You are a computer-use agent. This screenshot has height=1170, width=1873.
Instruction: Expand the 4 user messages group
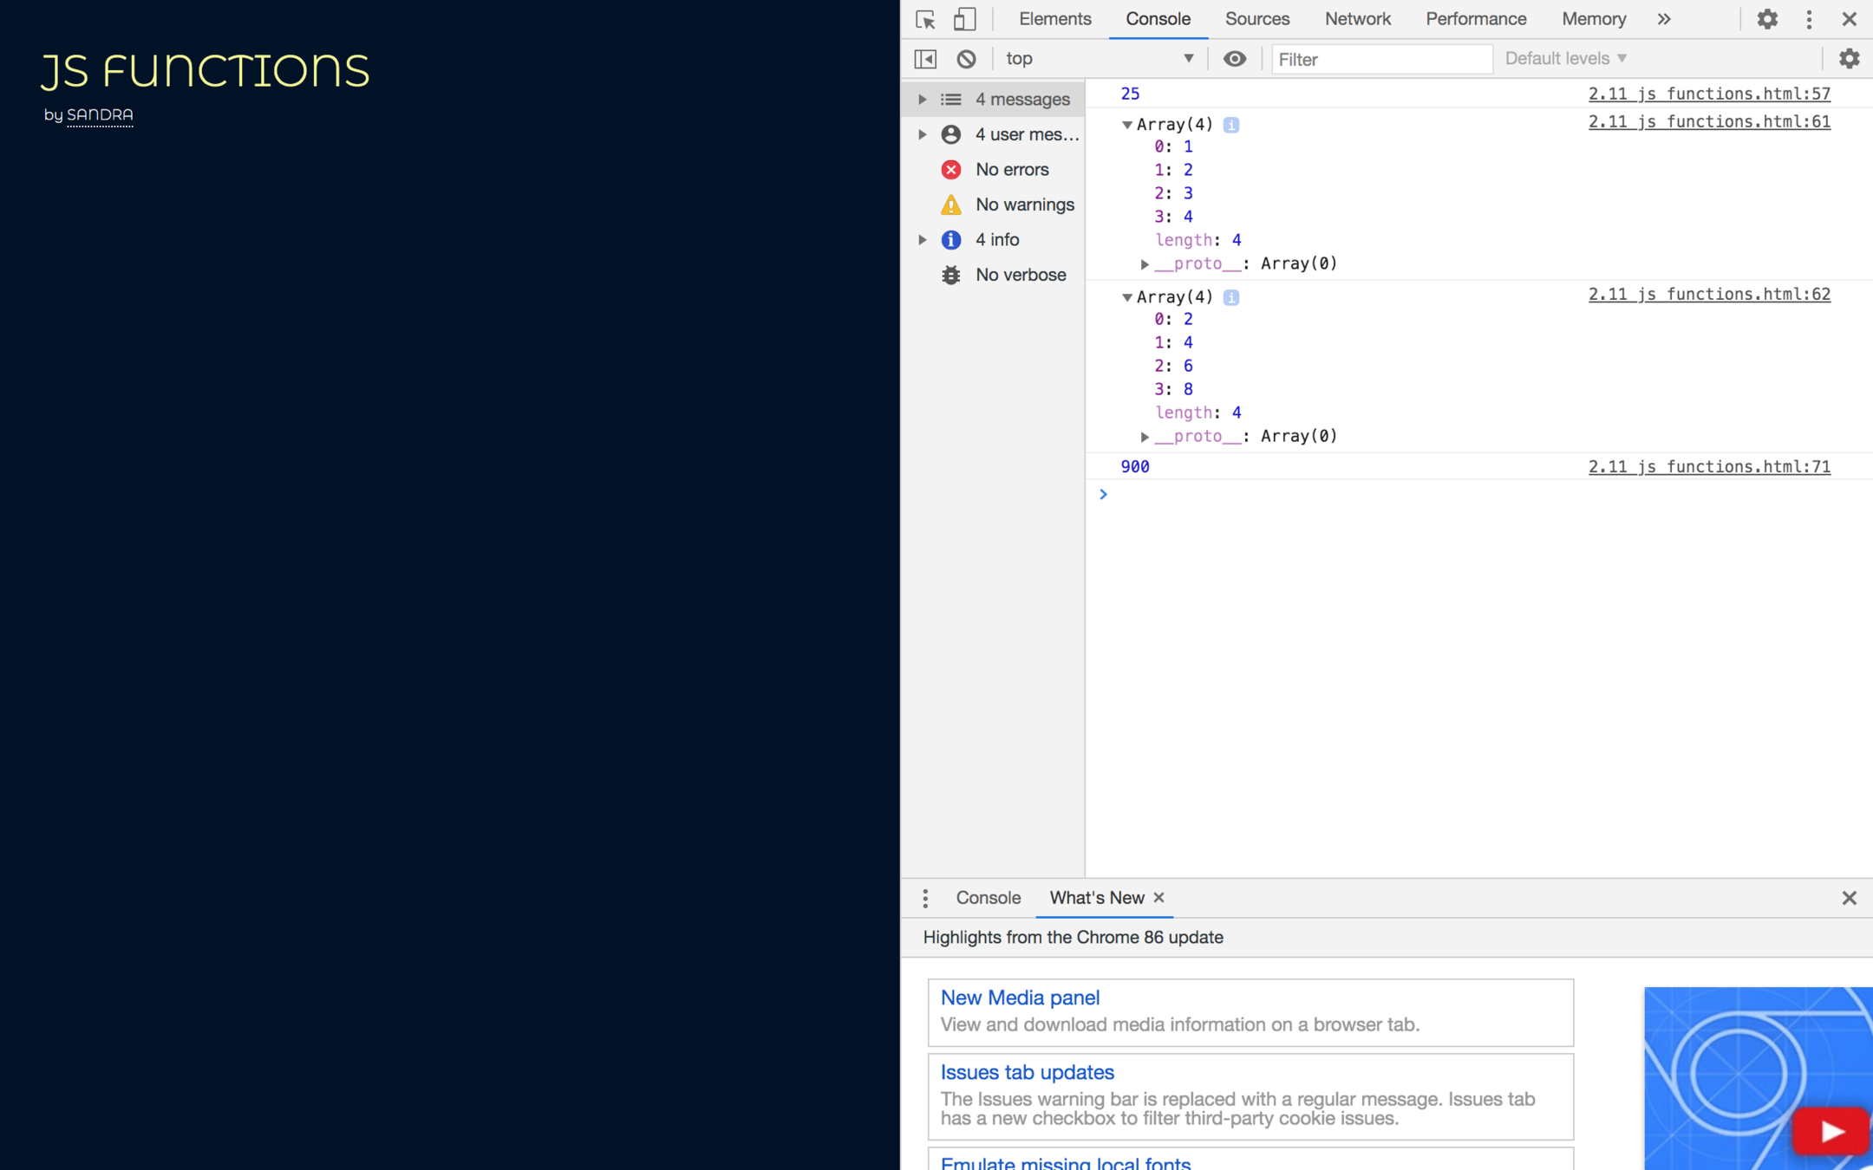pyautogui.click(x=923, y=134)
